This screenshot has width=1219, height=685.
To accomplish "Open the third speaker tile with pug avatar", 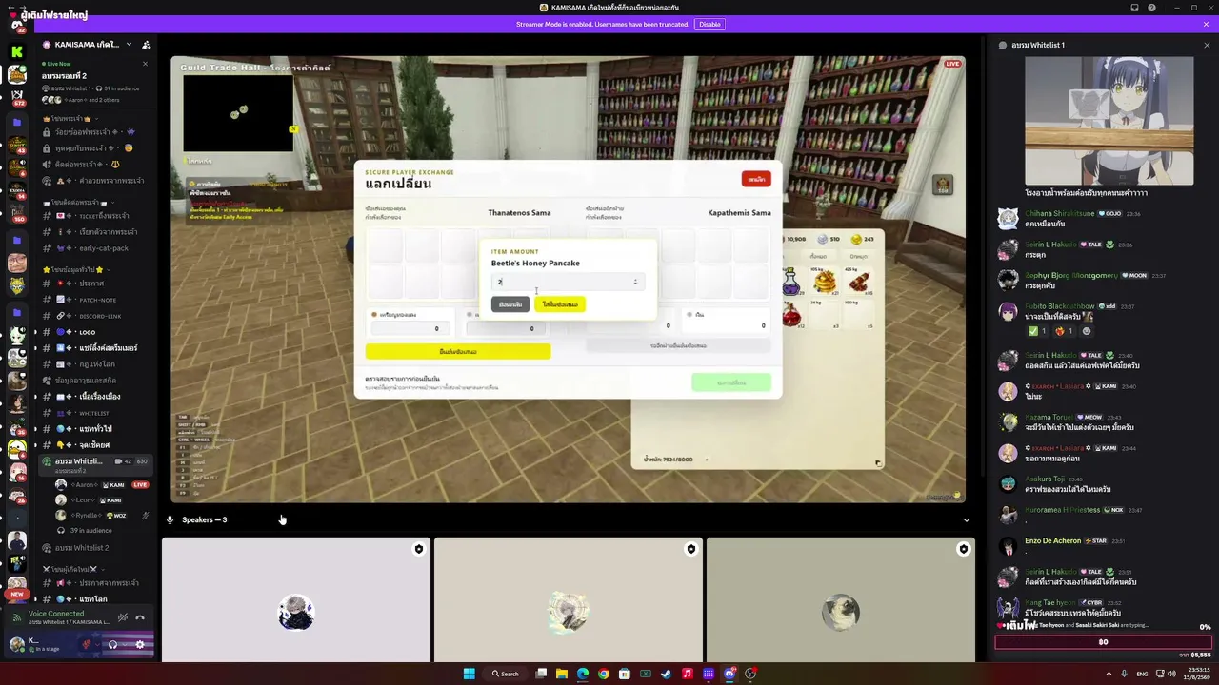I will [x=841, y=599].
